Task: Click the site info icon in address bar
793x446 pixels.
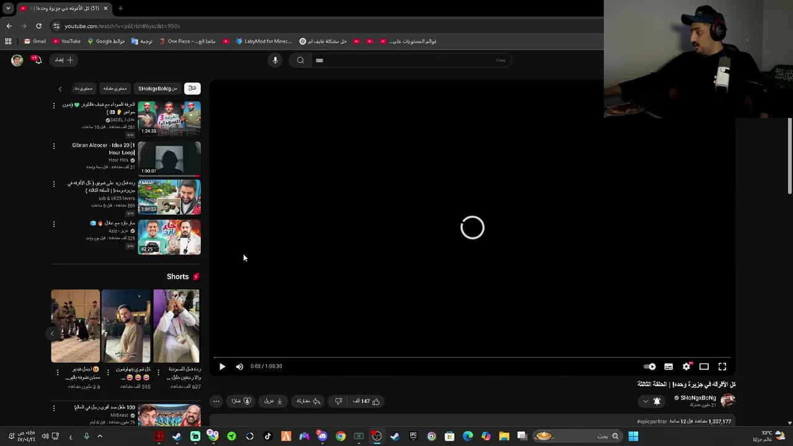Action: (x=56, y=26)
